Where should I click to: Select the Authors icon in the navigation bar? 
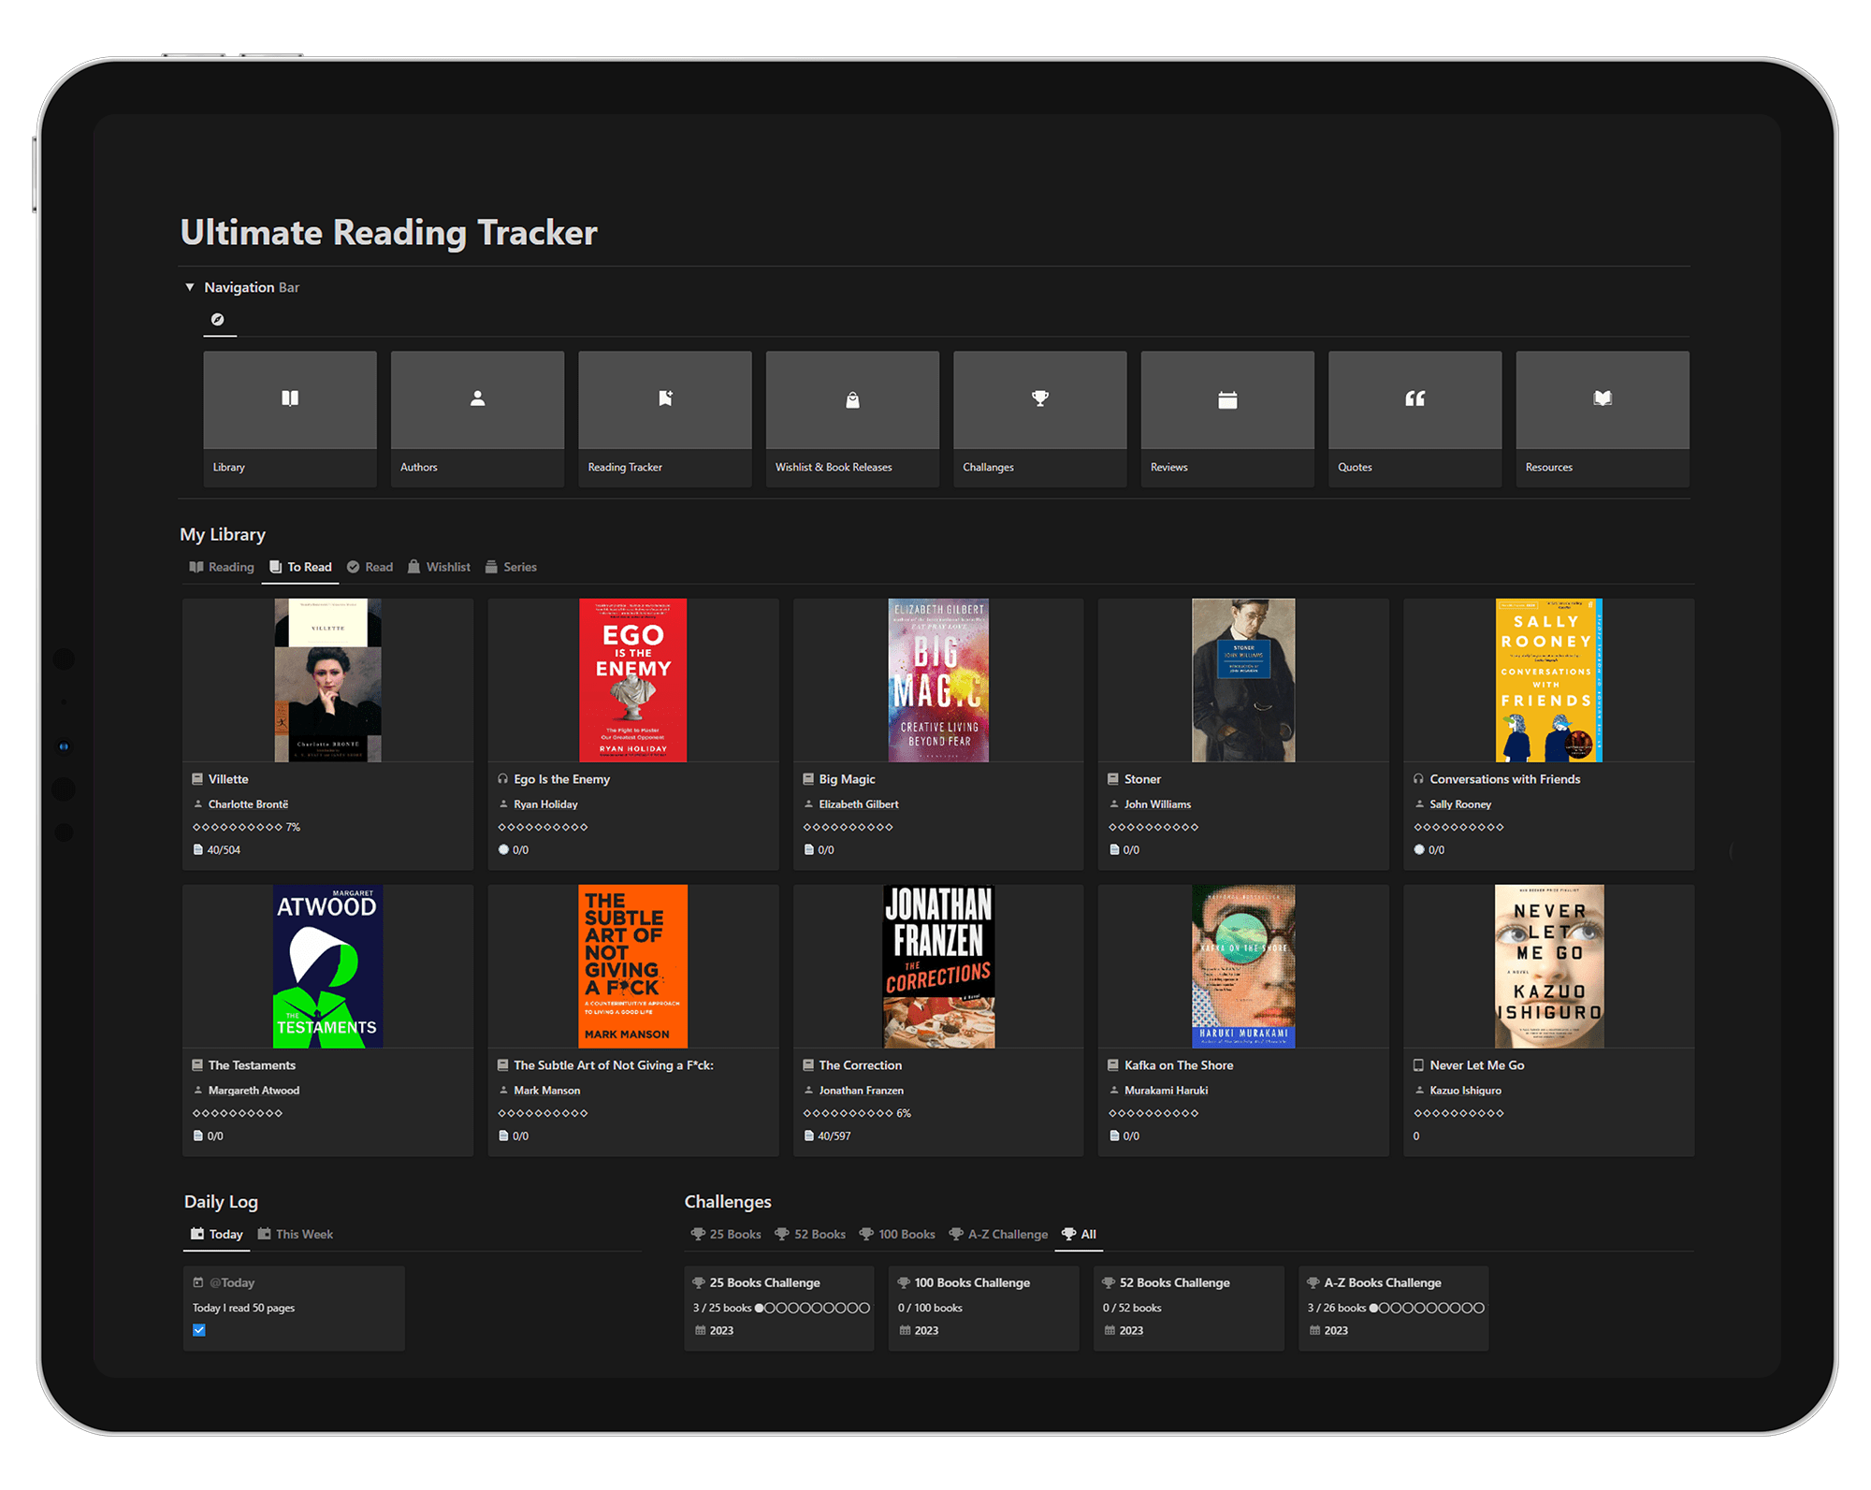[477, 399]
